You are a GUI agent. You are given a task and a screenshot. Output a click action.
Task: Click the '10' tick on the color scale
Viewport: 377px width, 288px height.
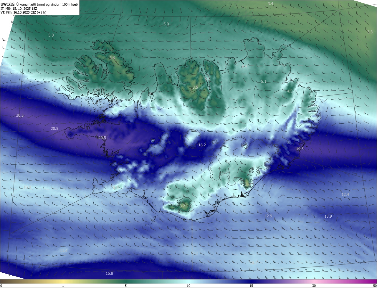tap(188, 286)
